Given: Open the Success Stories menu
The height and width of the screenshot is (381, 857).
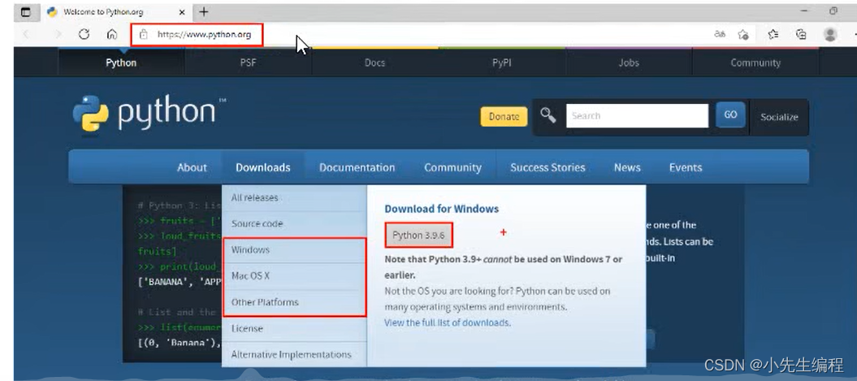Looking at the screenshot, I should (x=548, y=168).
